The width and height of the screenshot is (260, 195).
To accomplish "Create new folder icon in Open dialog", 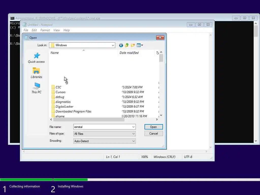I will point(133,45).
